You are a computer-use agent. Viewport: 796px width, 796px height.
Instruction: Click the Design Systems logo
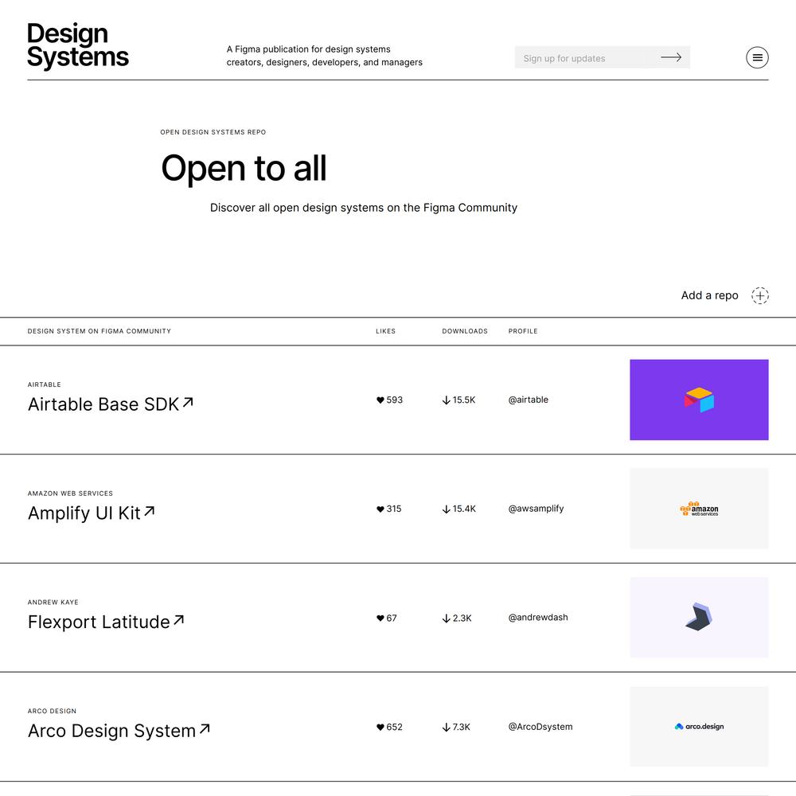tap(78, 45)
